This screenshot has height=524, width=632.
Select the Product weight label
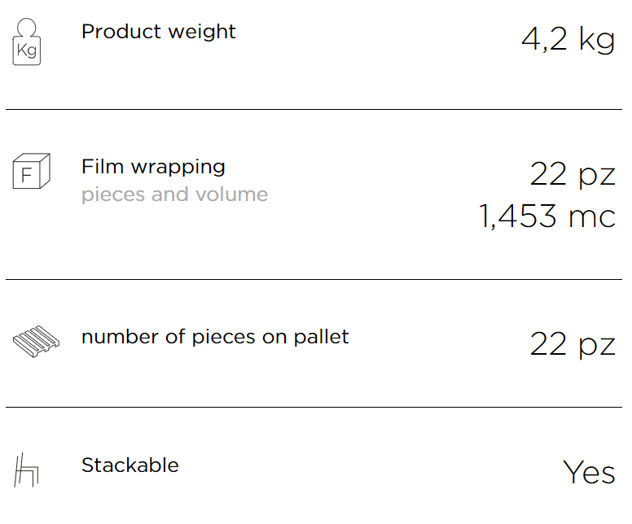[x=158, y=32]
